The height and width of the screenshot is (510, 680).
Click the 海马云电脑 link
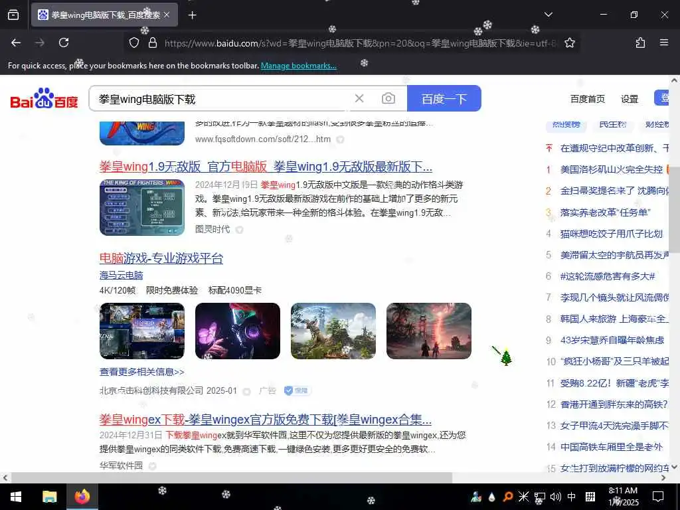coord(121,275)
